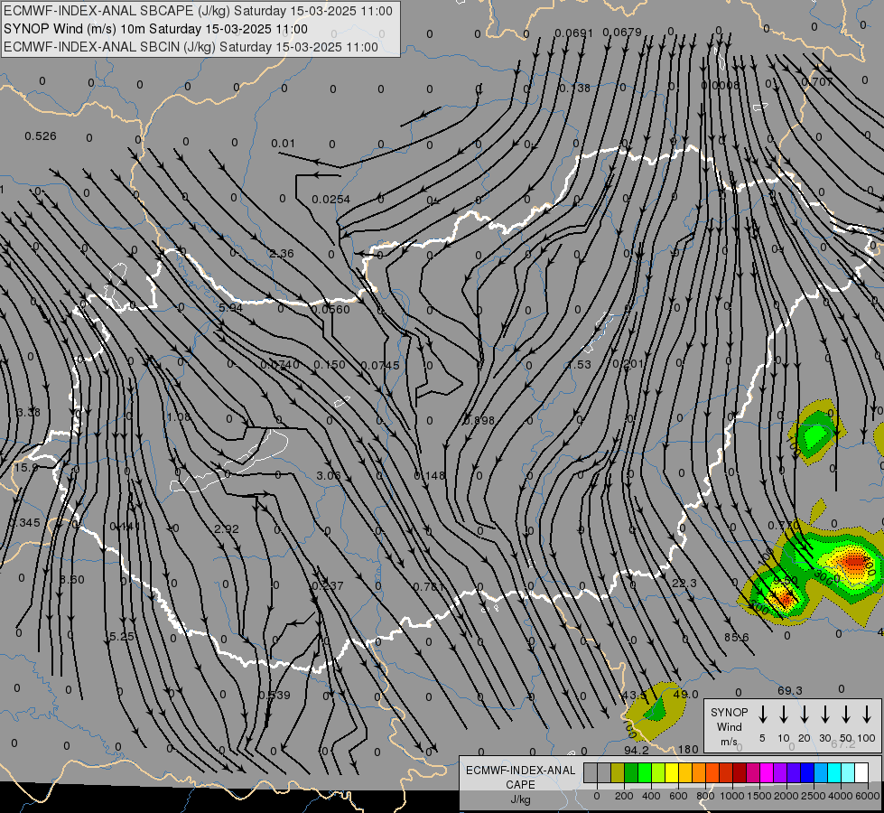Select the olive swatch in CAPE legend
This screenshot has width=884, height=813.
618,772
